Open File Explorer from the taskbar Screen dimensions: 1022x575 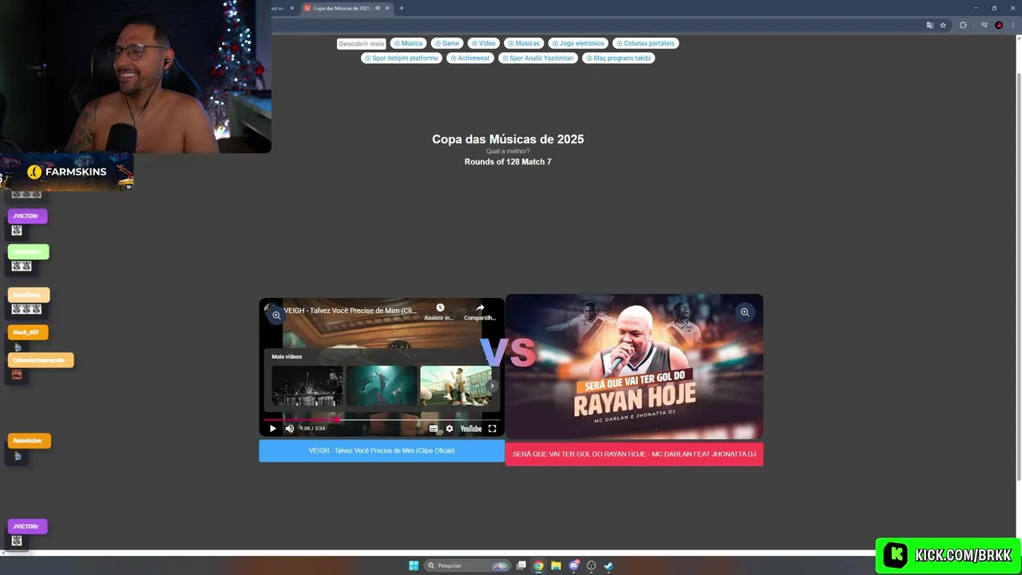point(556,565)
